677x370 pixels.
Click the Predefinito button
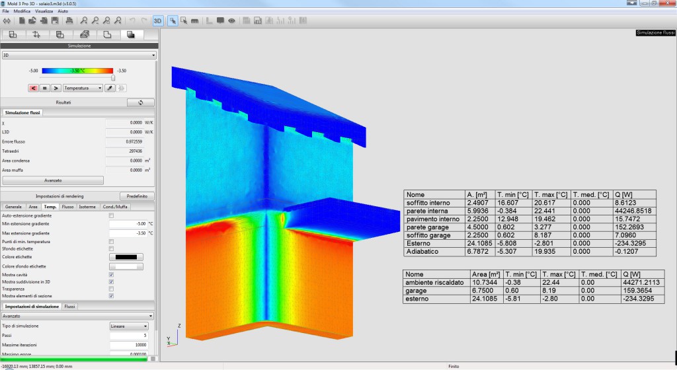pyautogui.click(x=138, y=196)
